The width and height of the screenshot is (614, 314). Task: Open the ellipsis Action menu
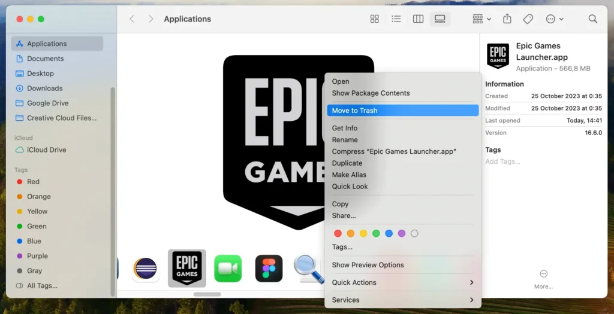pyautogui.click(x=555, y=19)
